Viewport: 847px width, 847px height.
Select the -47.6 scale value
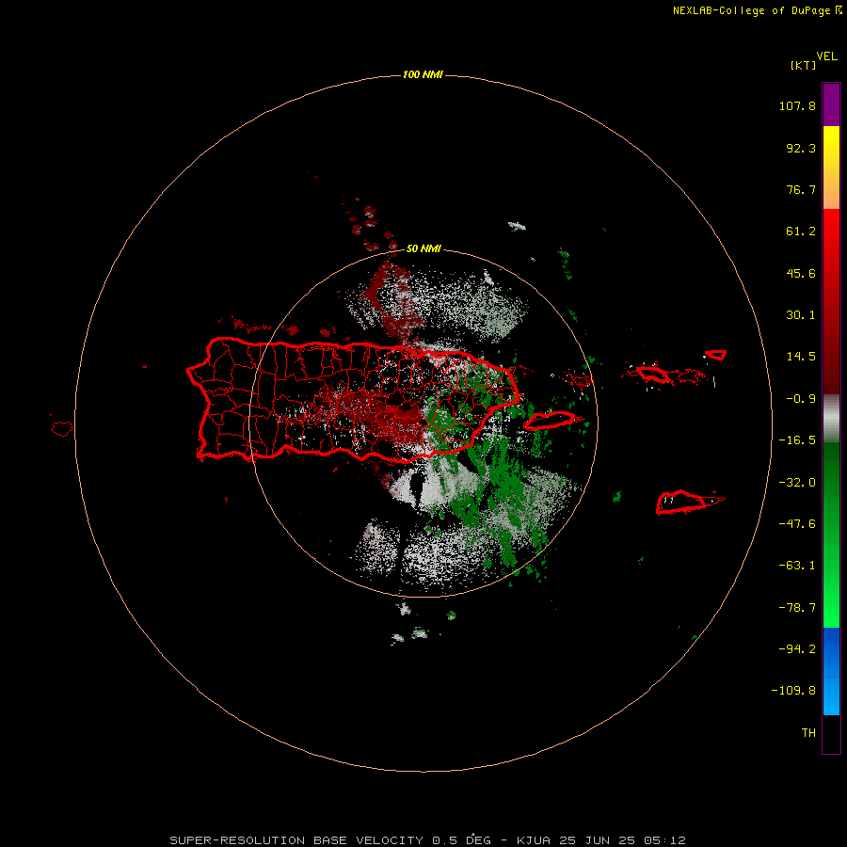(797, 524)
